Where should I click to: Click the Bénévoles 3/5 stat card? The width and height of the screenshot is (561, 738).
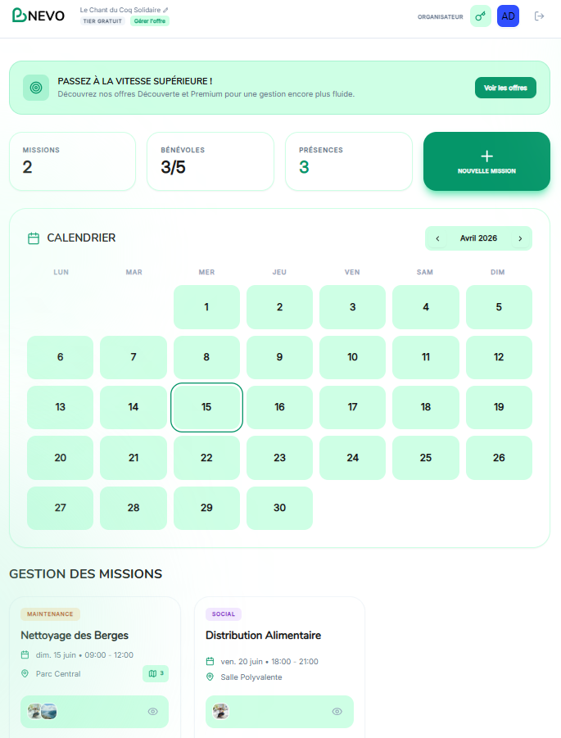point(210,161)
